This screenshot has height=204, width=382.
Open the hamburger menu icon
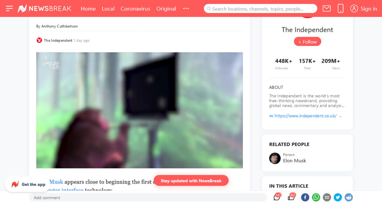point(9,9)
